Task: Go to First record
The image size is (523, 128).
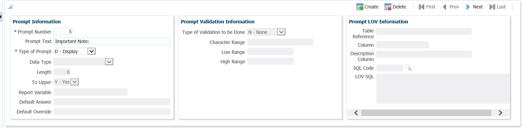Action: pyautogui.click(x=427, y=7)
